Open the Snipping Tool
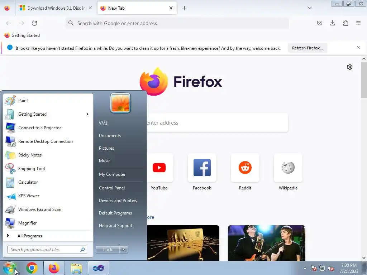 (48, 169)
